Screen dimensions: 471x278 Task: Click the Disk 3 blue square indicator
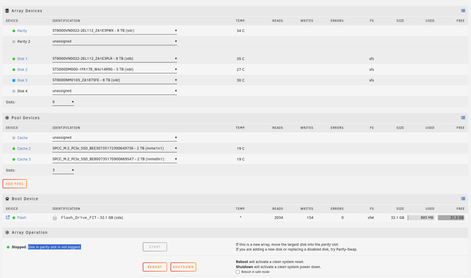14,80
